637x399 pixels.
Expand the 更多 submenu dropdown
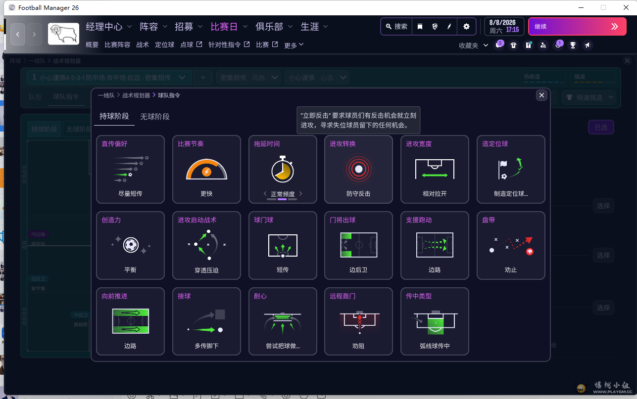294,45
